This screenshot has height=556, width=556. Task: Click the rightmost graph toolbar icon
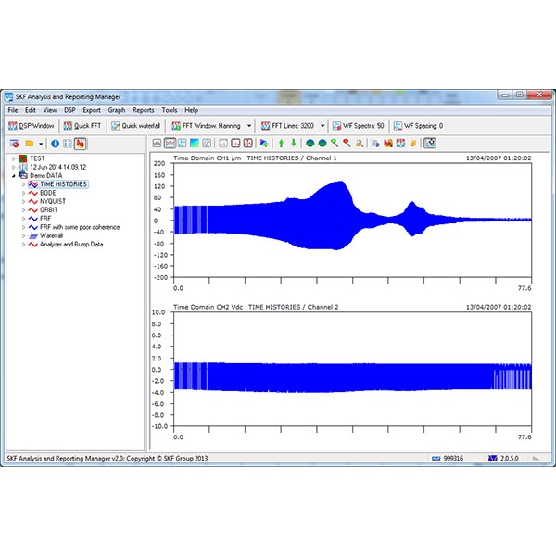point(429,144)
